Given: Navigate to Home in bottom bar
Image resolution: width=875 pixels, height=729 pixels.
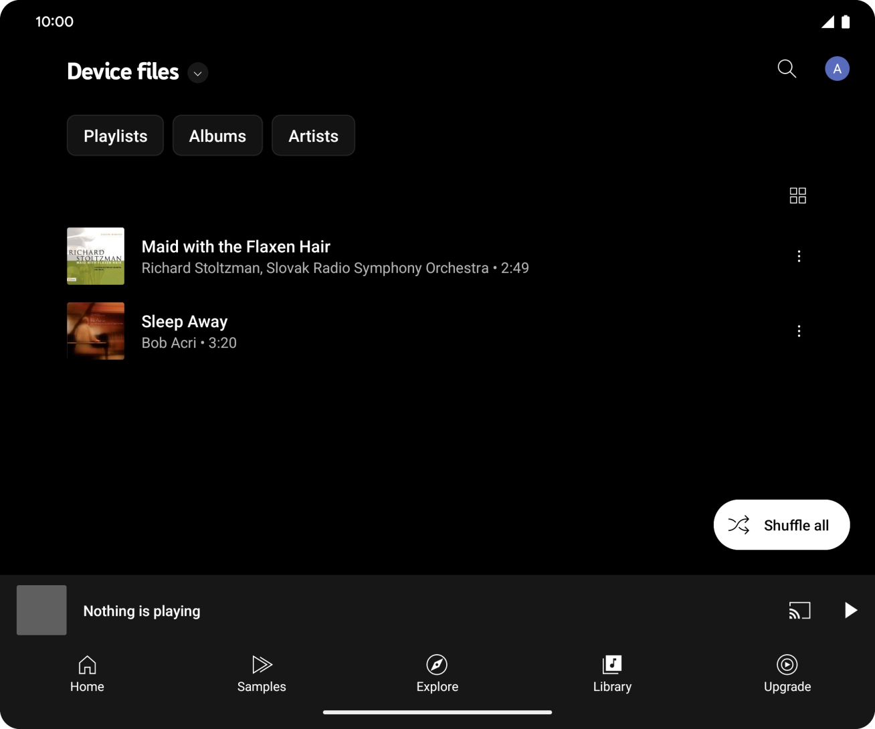Looking at the screenshot, I should [x=87, y=673].
